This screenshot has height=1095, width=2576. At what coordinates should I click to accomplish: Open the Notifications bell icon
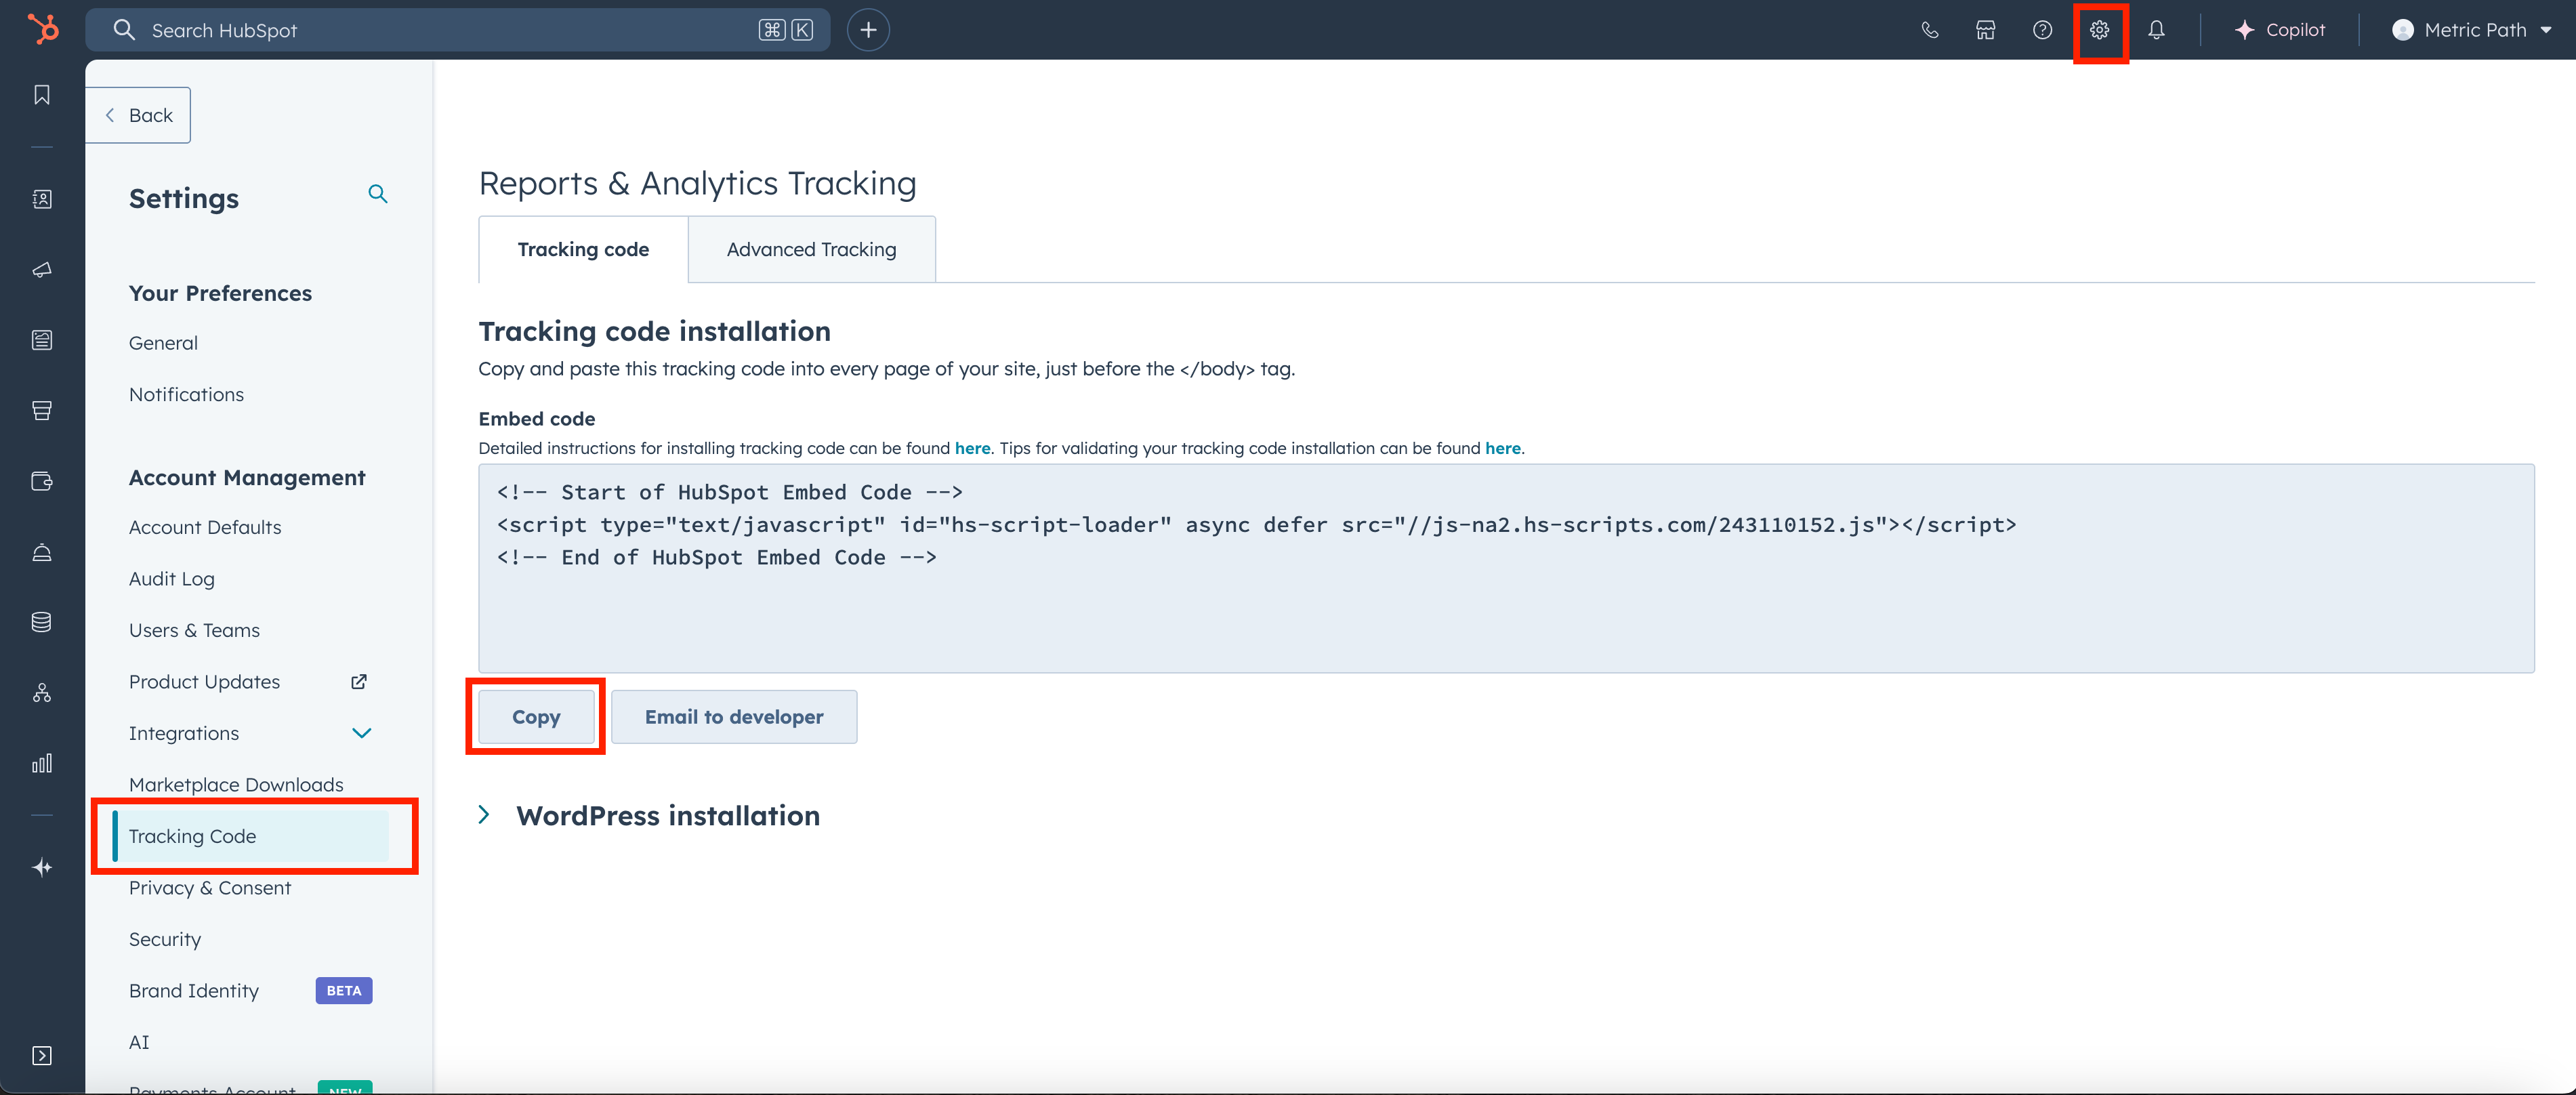point(2157,30)
